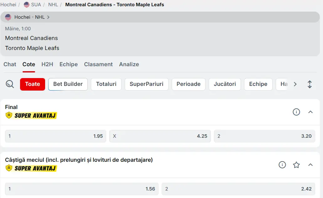Open the odds search magnifier
Screen dimensions: 323x198
[9, 84]
